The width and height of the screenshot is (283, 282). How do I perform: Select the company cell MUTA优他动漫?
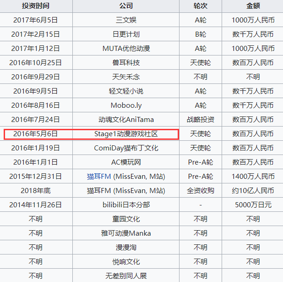tap(126, 49)
